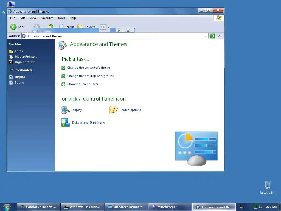Viewport: 281px width, 211px height.
Task: Select Change the desktop background
Action: coord(91,76)
